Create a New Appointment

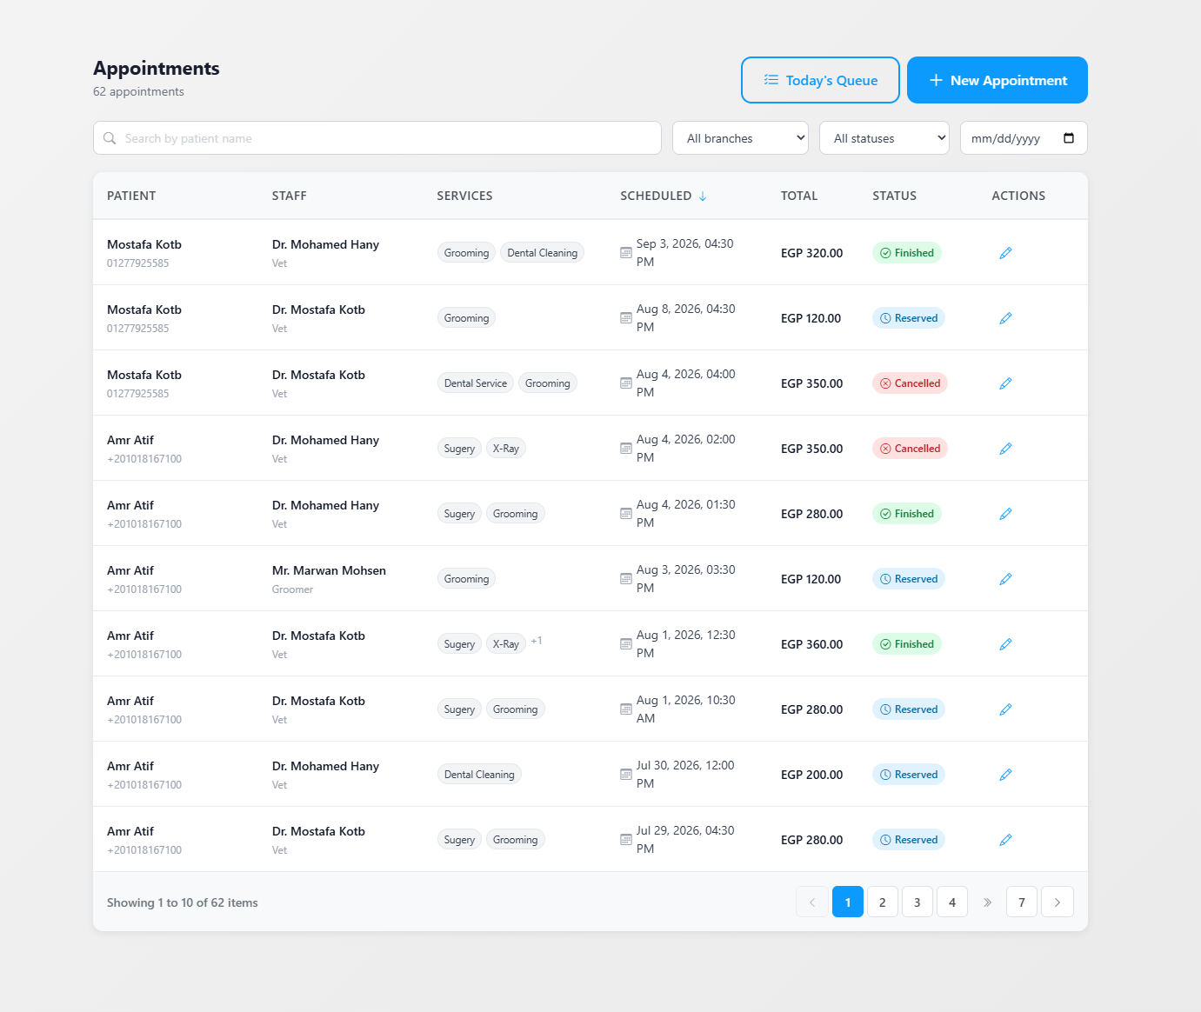tap(997, 80)
